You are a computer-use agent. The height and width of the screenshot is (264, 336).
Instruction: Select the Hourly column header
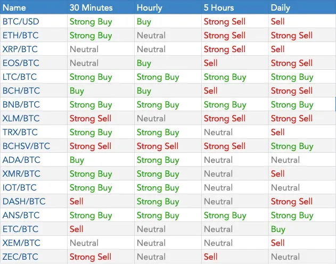(x=149, y=7)
